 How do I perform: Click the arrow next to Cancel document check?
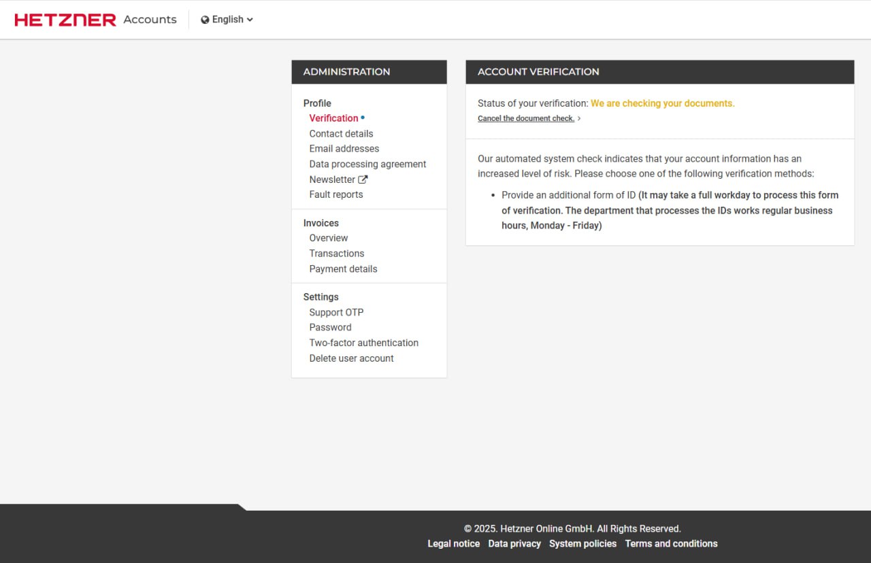(579, 118)
